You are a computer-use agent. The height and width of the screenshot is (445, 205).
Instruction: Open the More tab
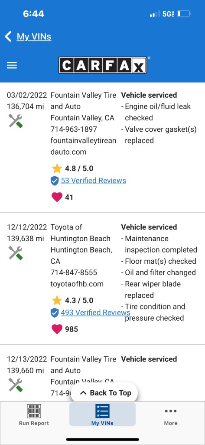point(171,415)
